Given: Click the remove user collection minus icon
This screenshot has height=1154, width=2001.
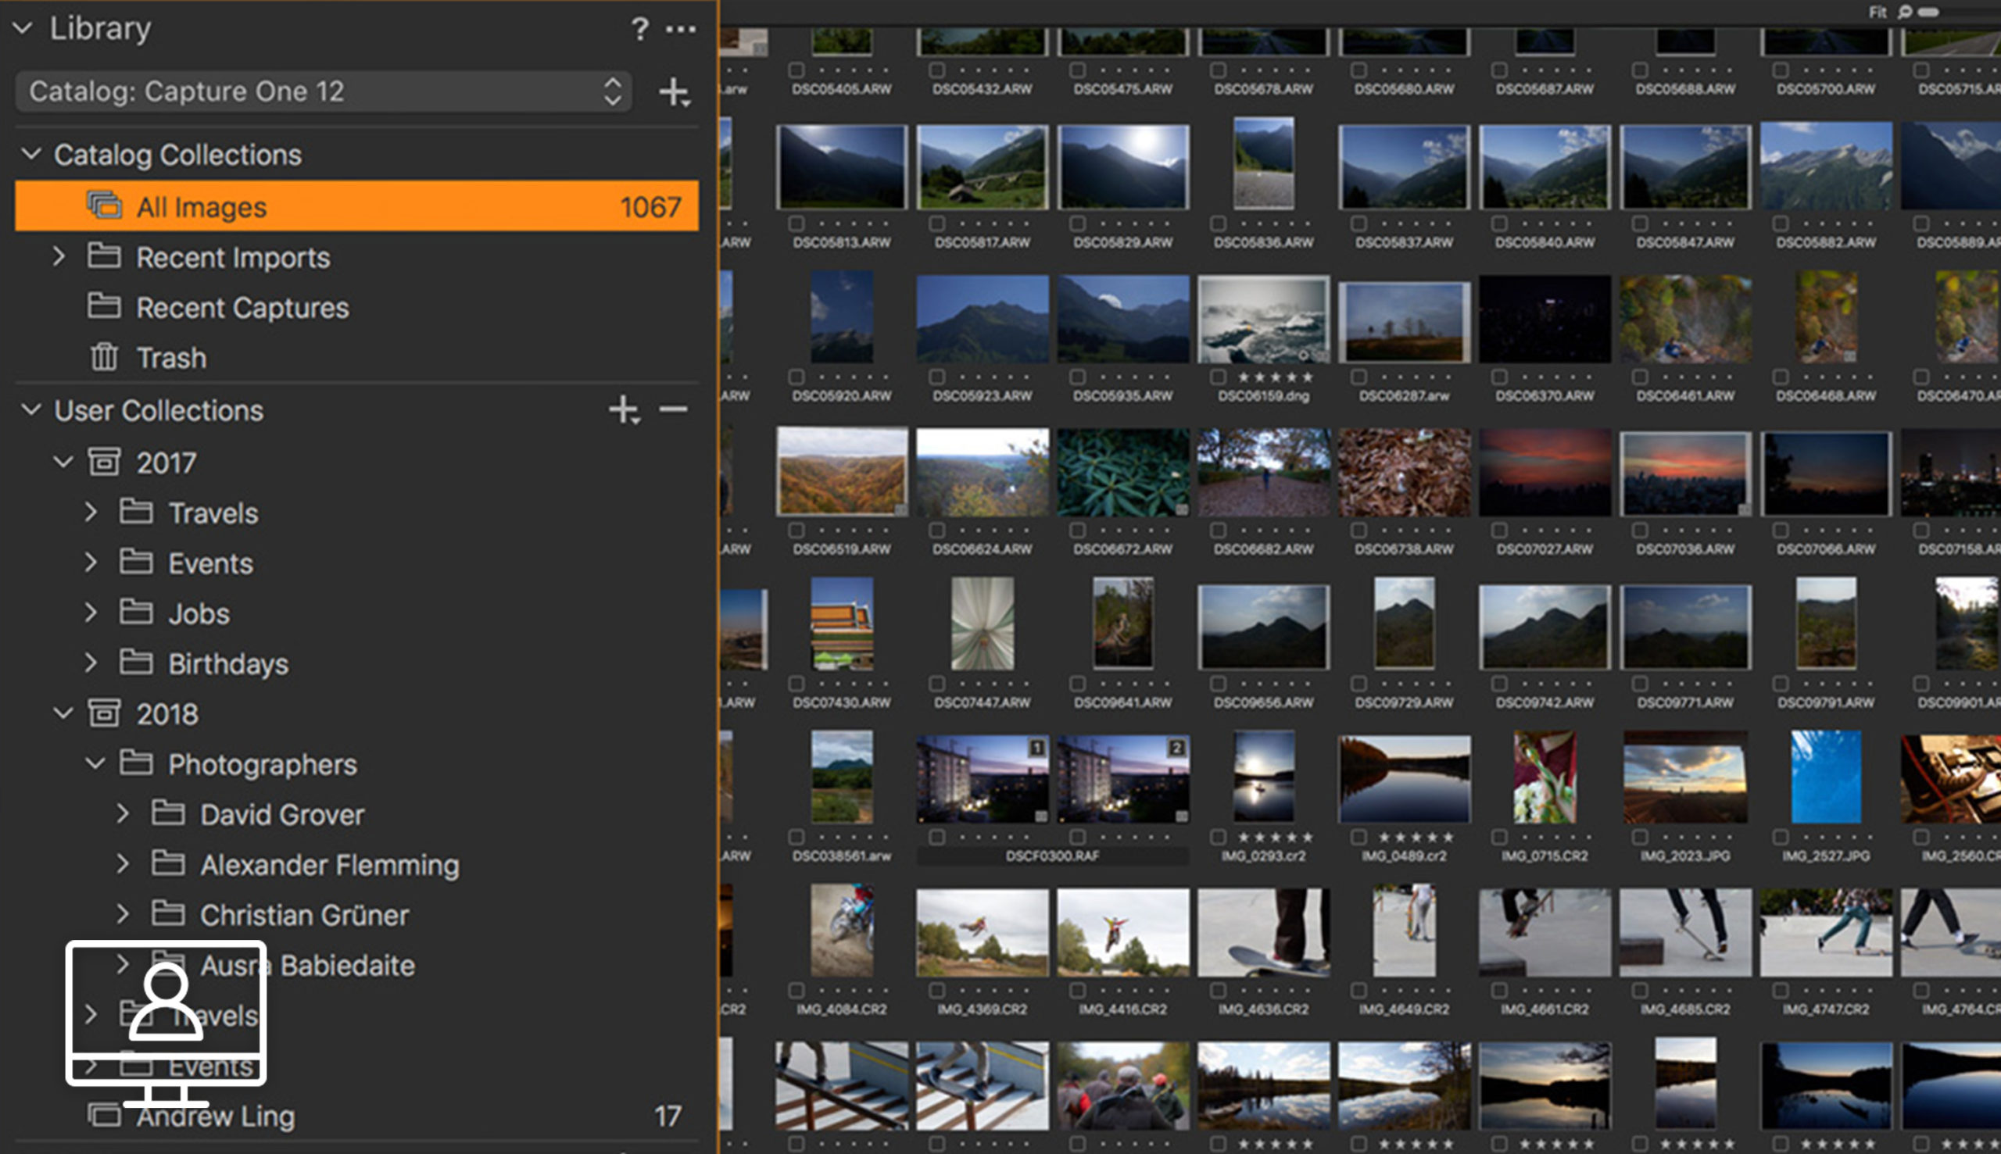Looking at the screenshot, I should 673,409.
